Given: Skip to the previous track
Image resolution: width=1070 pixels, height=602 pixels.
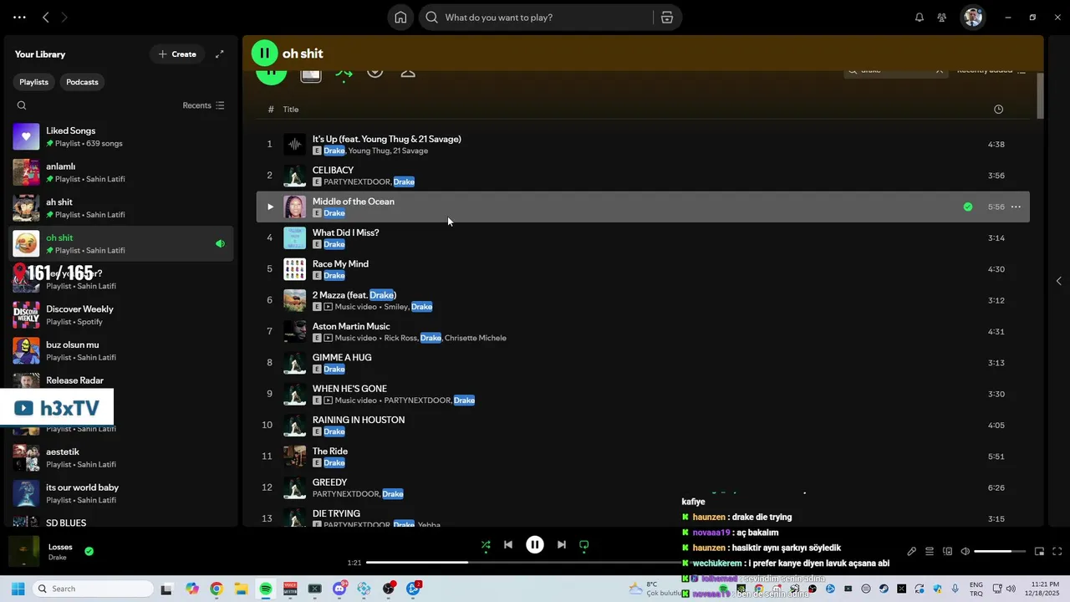Looking at the screenshot, I should [507, 545].
